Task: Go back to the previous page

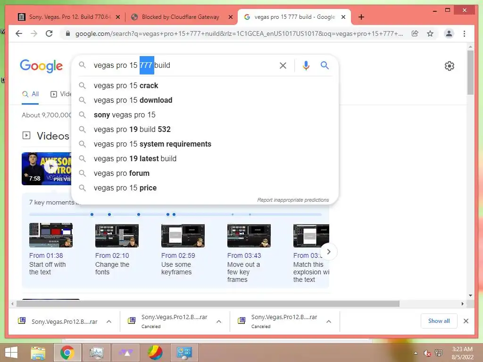Action: point(19,33)
